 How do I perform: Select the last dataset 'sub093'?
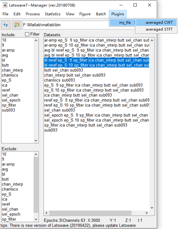(97, 130)
